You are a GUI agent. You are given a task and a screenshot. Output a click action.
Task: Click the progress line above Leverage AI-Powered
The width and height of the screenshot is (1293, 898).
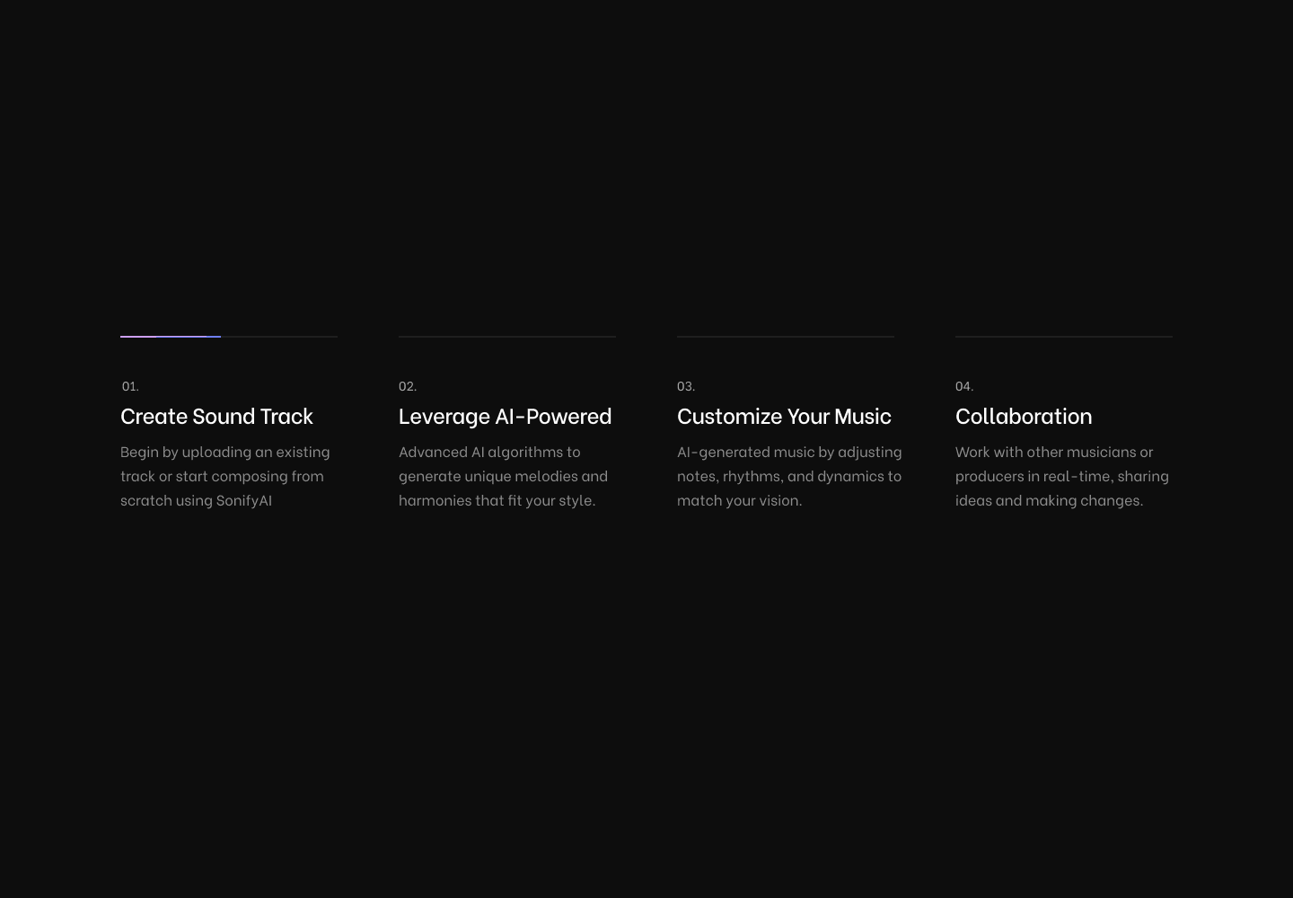pyautogui.click(x=507, y=337)
